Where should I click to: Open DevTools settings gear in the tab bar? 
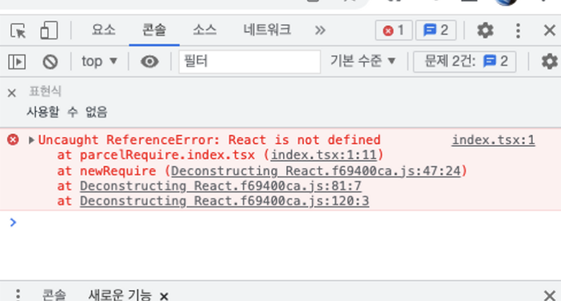[x=485, y=30]
